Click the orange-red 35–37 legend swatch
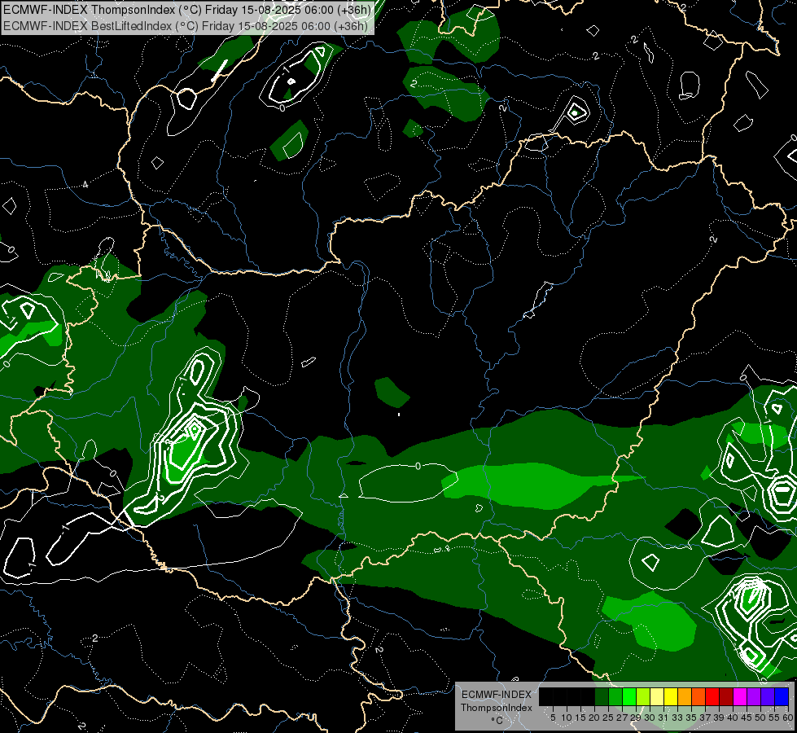Viewport: 797px width, 733px height. pyautogui.click(x=698, y=696)
